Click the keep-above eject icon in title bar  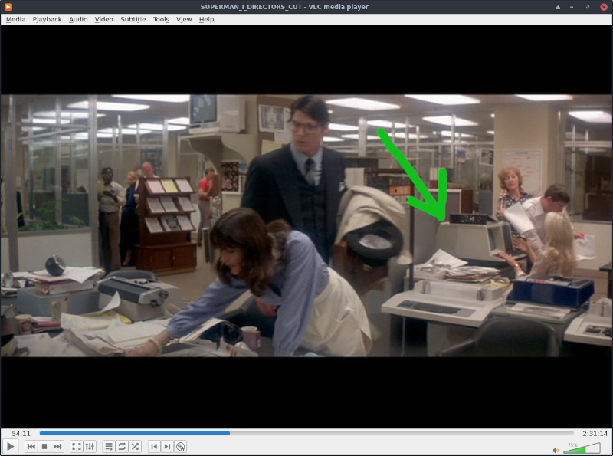pyautogui.click(x=558, y=7)
